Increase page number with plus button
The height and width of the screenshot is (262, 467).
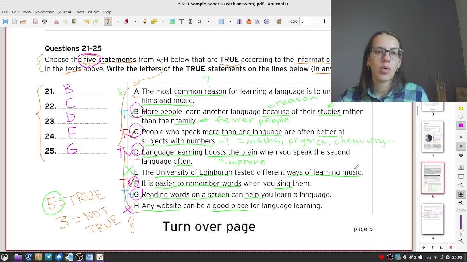[x=324, y=21]
